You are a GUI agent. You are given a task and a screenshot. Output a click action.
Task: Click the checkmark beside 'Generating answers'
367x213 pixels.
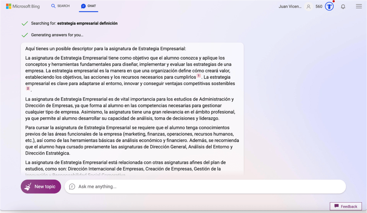[25, 35]
